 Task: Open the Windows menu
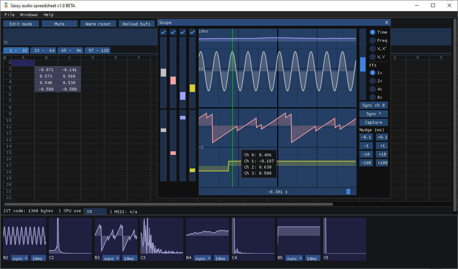(x=29, y=15)
